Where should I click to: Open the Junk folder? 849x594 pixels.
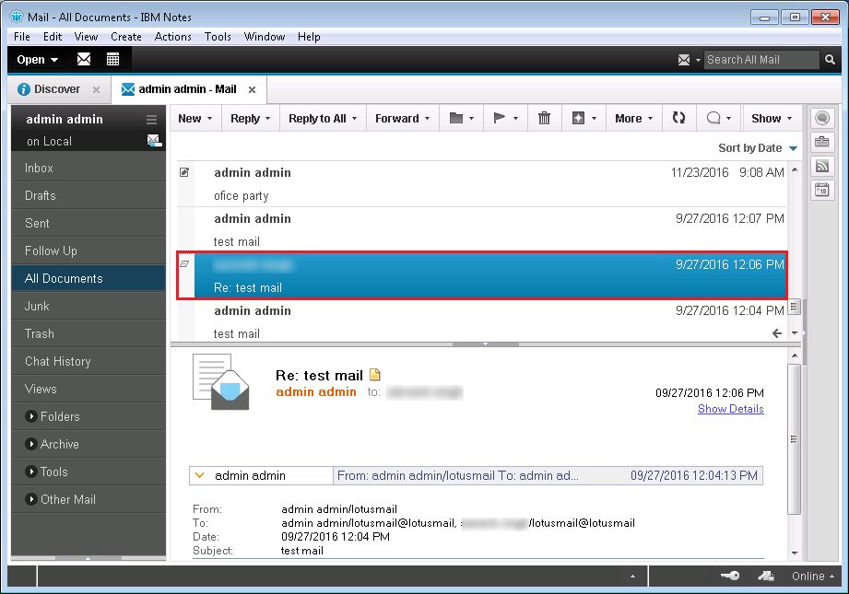click(88, 306)
